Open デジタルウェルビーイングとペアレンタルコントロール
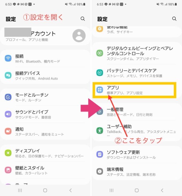This screenshot has height=196, width=182. [137, 53]
